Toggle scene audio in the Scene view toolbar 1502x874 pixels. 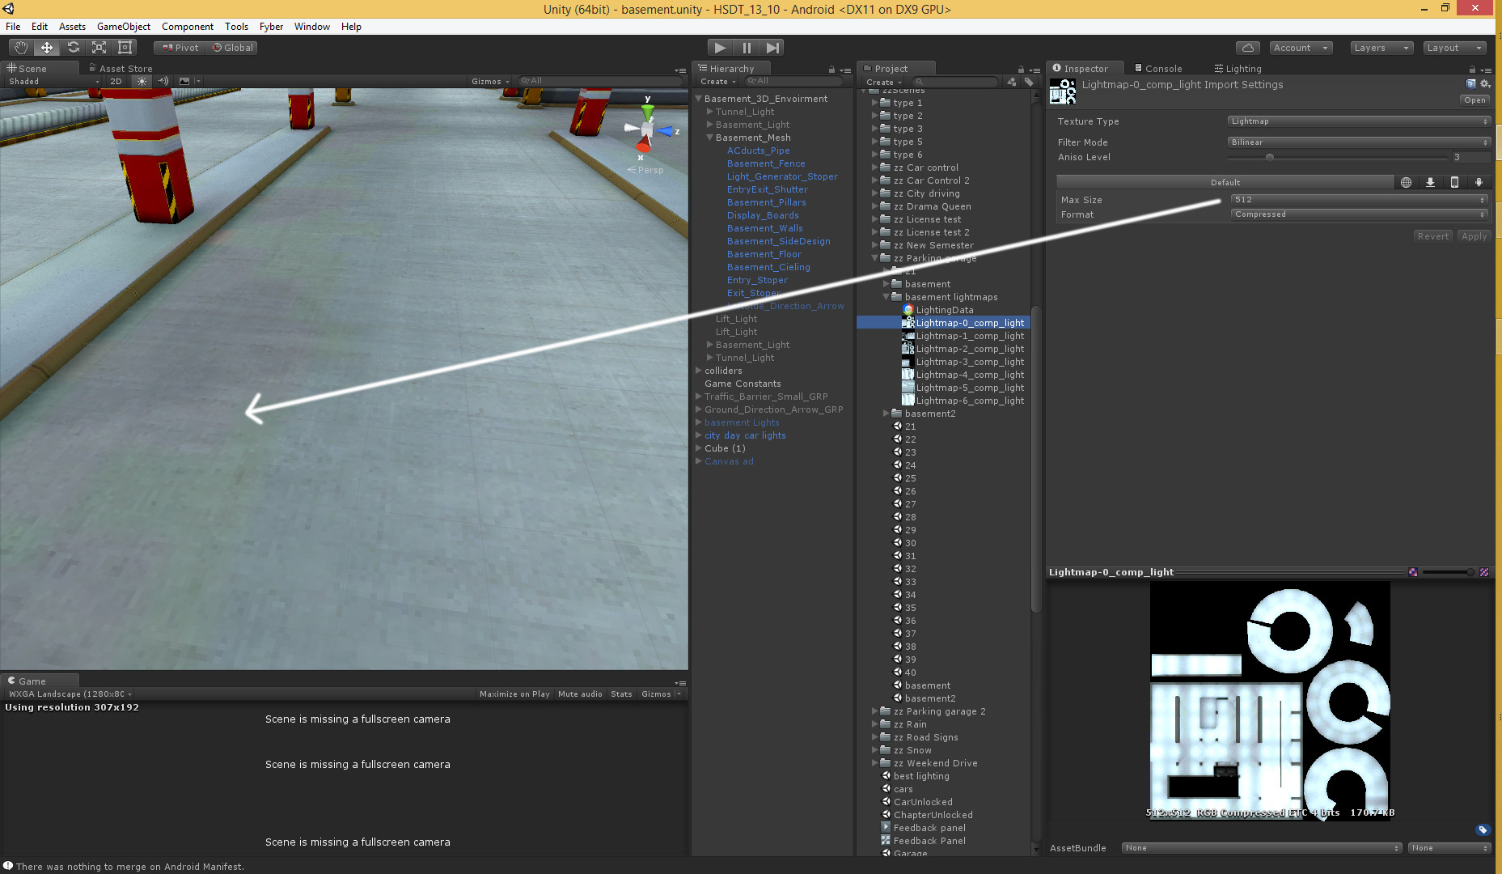click(163, 81)
